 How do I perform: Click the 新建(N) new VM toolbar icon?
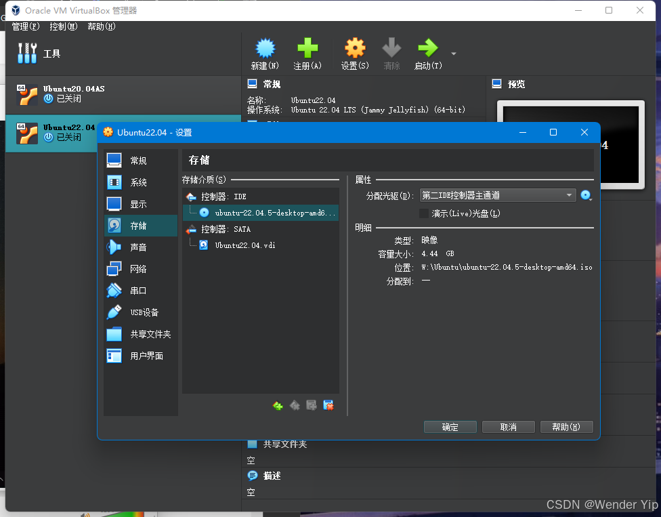tap(265, 48)
